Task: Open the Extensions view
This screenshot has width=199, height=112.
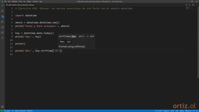Action: (2, 32)
